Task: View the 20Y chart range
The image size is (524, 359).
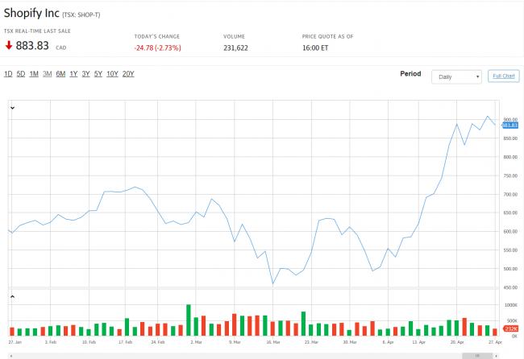Action: point(128,74)
